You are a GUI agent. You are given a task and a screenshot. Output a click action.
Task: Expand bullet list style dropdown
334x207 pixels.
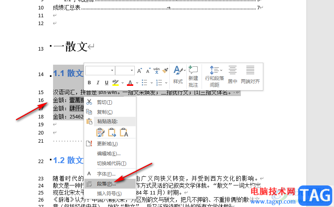click(x=151, y=83)
